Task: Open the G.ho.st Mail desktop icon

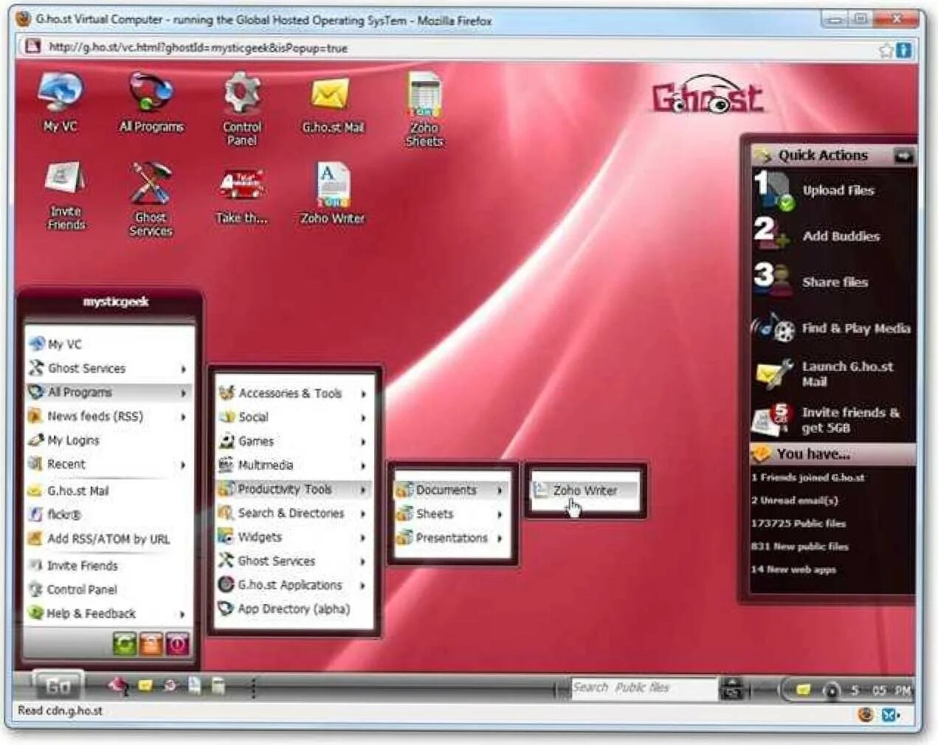Action: [x=332, y=103]
